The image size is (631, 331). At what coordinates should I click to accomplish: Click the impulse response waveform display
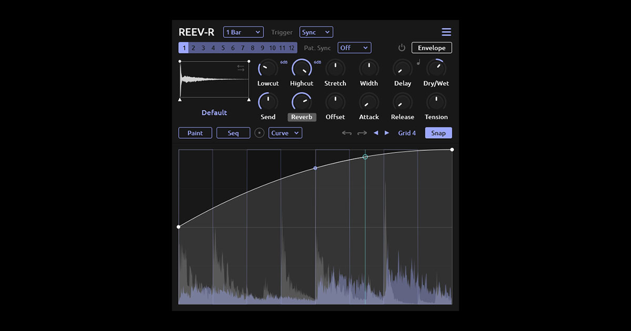[x=215, y=80]
